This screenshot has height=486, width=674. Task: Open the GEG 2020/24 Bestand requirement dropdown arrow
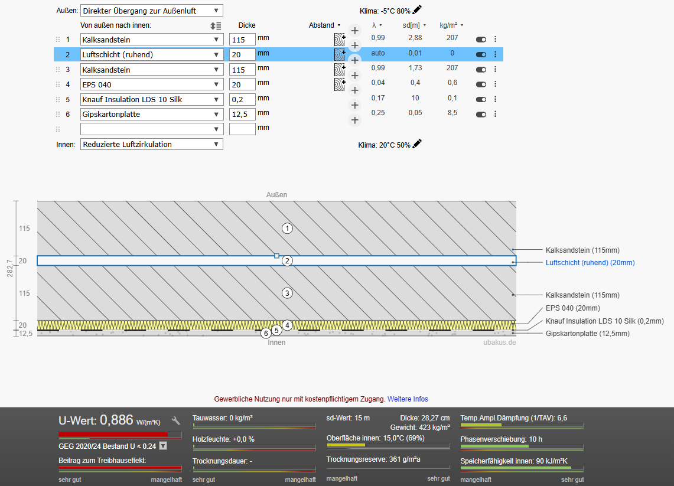163,446
